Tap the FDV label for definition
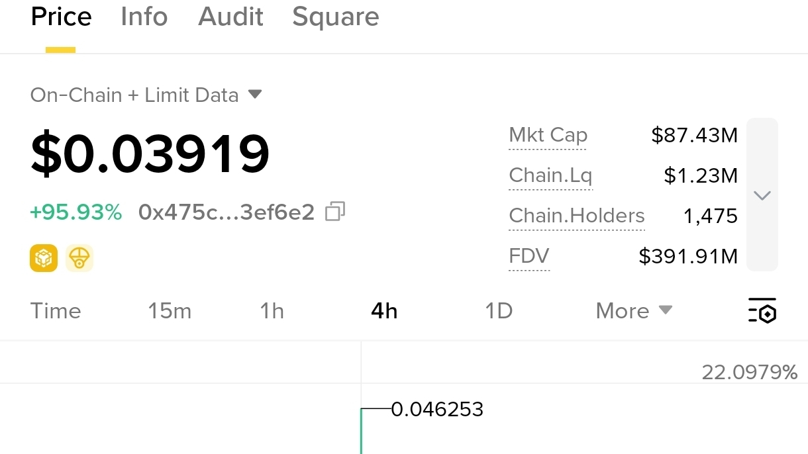Screen dimensions: 808x454 [x=529, y=256]
